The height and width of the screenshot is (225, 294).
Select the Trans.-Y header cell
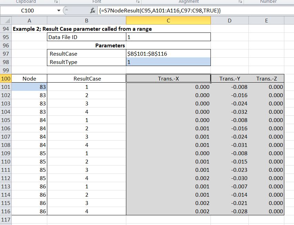[229, 79]
